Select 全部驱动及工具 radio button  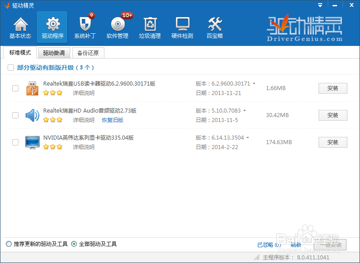tap(74, 244)
